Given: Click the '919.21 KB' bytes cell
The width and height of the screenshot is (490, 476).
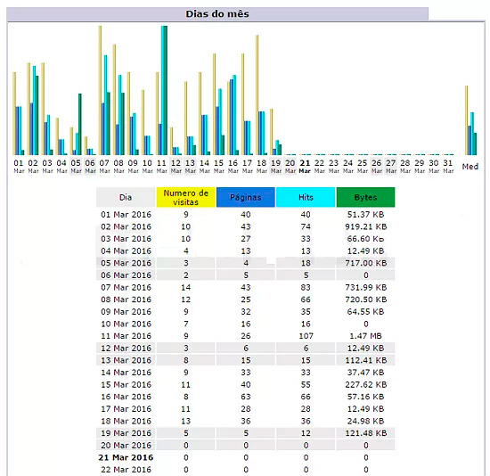Looking at the screenshot, I should [365, 226].
